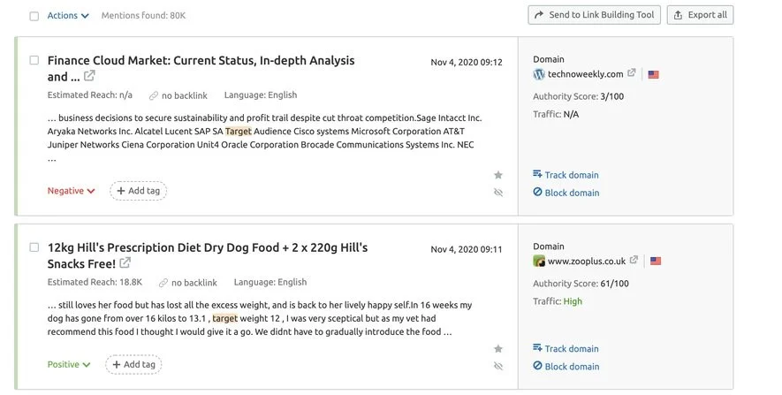
Task: Track domain for technoweekly.com
Action: coord(566,175)
